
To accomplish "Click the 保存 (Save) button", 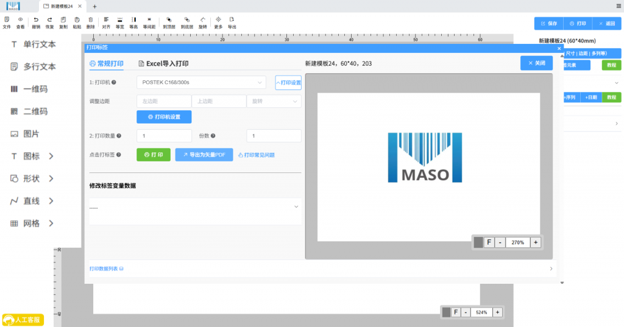I will coord(549,24).
